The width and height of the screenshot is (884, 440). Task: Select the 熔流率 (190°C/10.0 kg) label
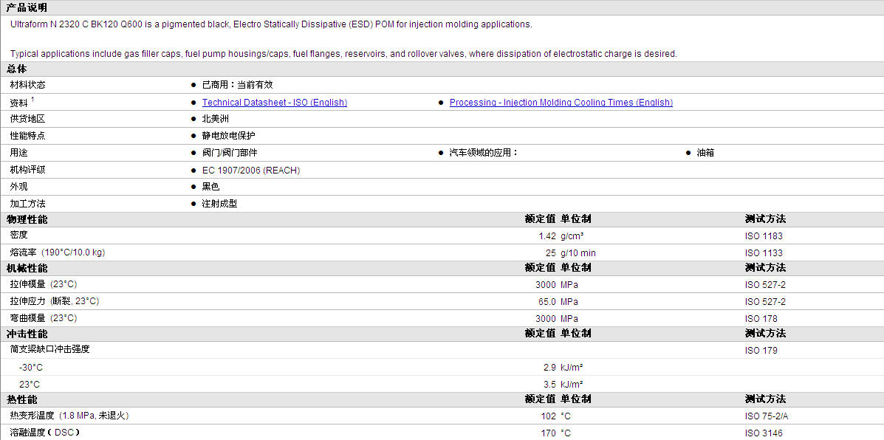coord(58,252)
